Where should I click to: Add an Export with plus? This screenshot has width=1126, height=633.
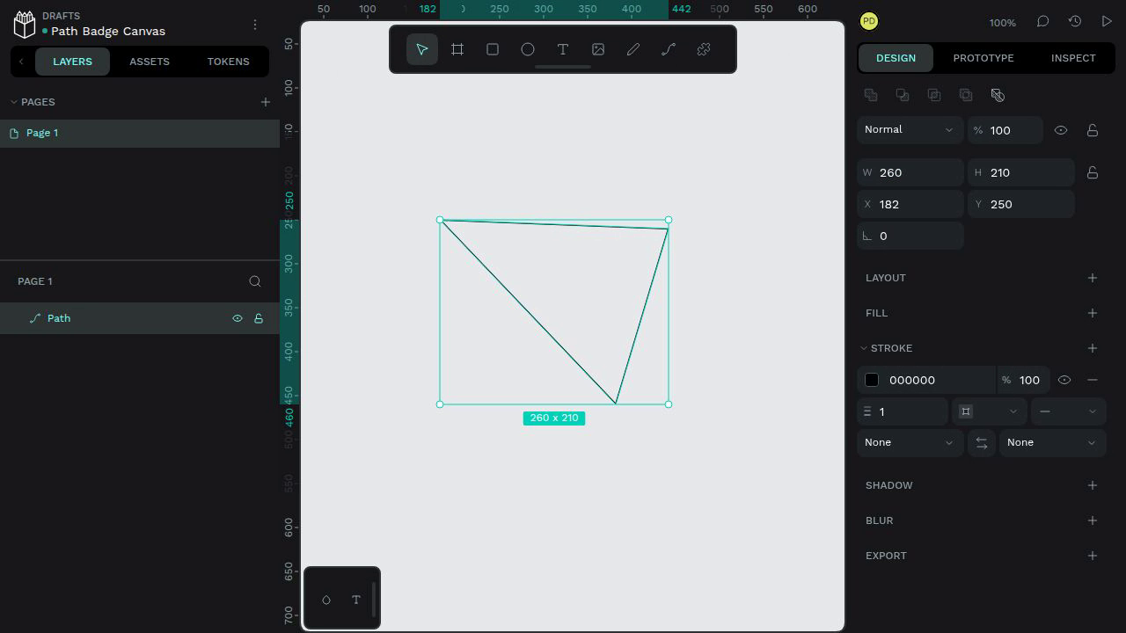tap(1093, 556)
